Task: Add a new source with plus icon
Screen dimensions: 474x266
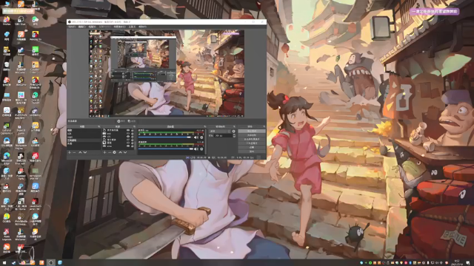Action: 104,152
